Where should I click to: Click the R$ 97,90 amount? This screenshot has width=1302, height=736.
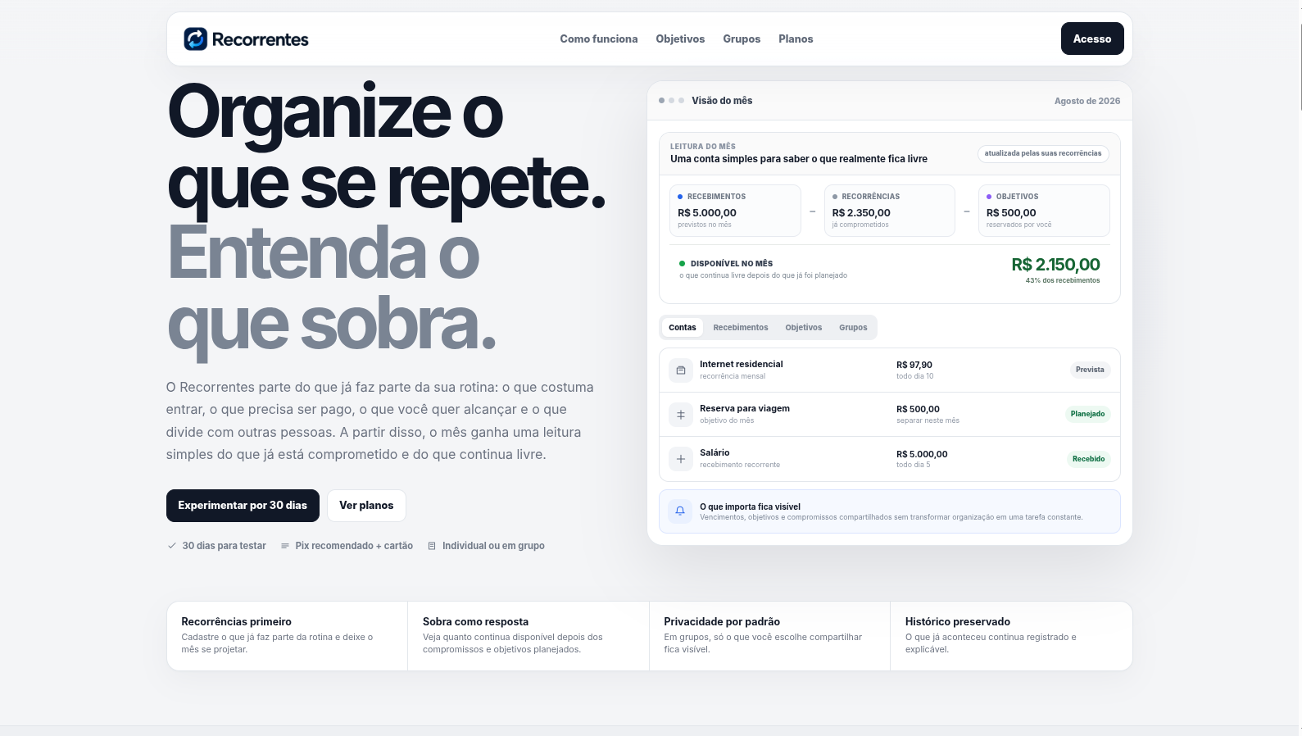[x=914, y=366]
